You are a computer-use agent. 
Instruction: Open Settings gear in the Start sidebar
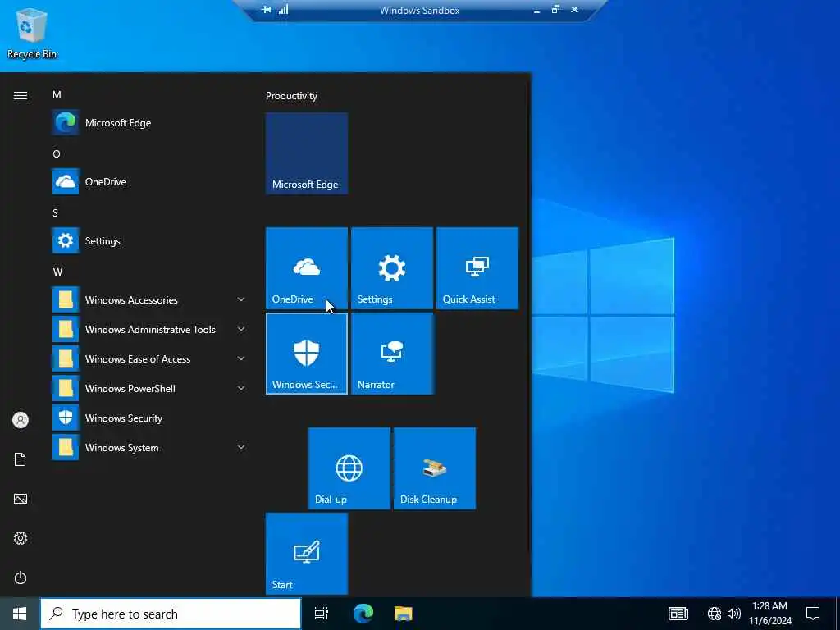(21, 538)
